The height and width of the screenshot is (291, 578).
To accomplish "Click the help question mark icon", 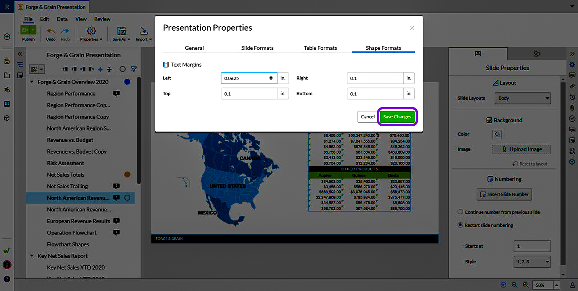I will pos(7,279).
